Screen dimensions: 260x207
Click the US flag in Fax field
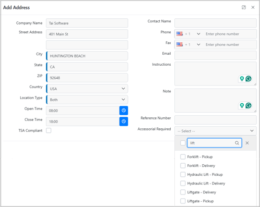click(x=180, y=44)
